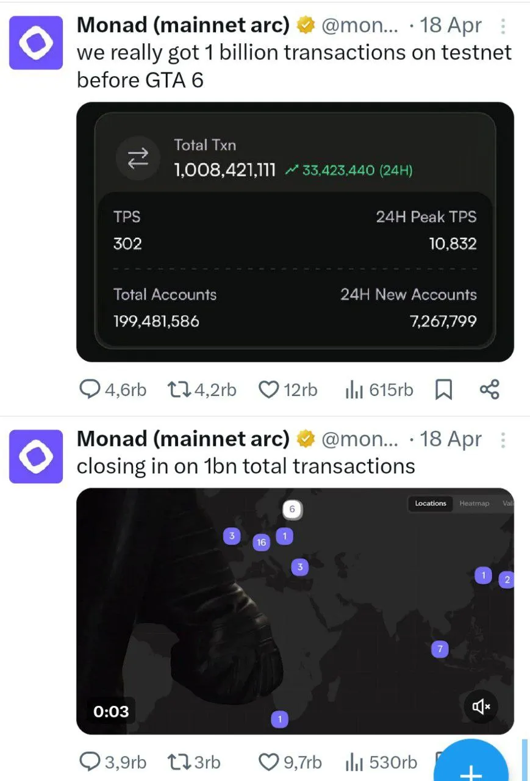
Task: Retweet the 1 billion transactions tweet
Action: 179,389
